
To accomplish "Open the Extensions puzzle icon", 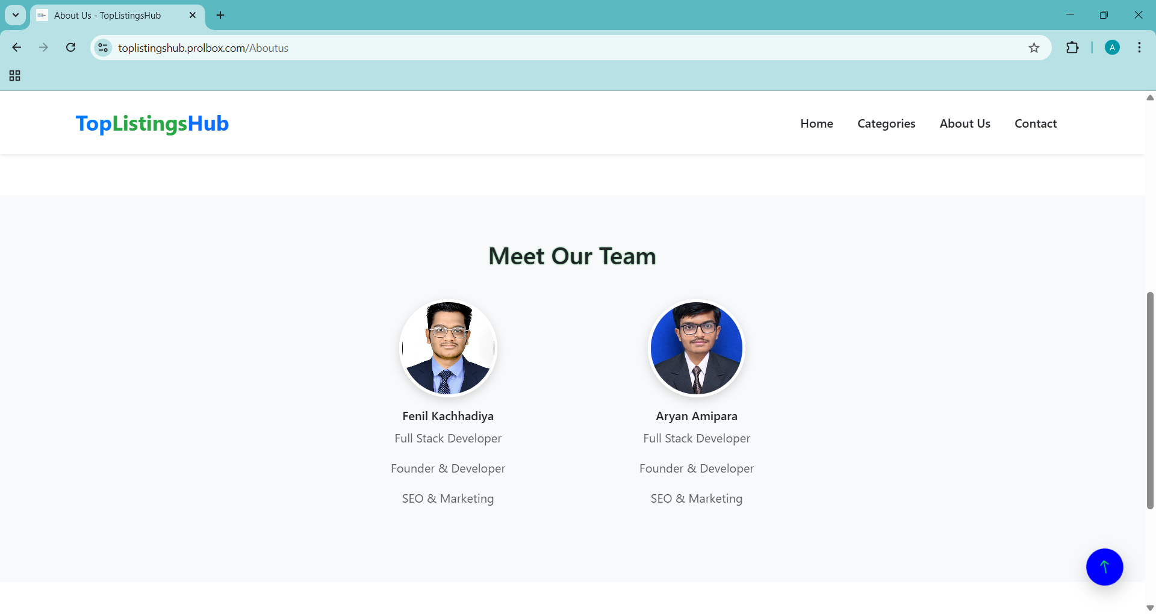I will coord(1072,48).
